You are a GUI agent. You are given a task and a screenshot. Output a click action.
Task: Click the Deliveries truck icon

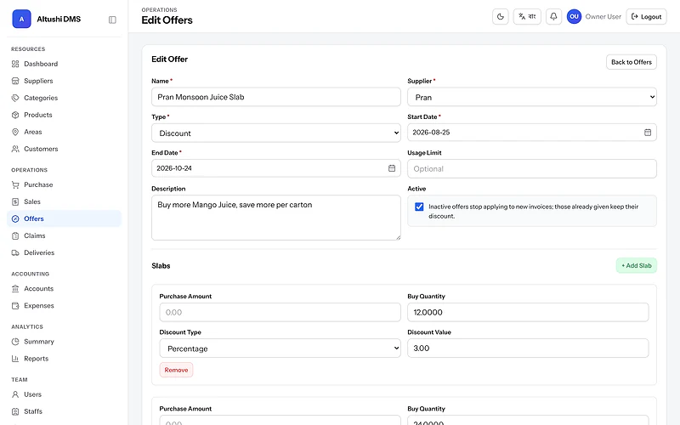pyautogui.click(x=15, y=252)
